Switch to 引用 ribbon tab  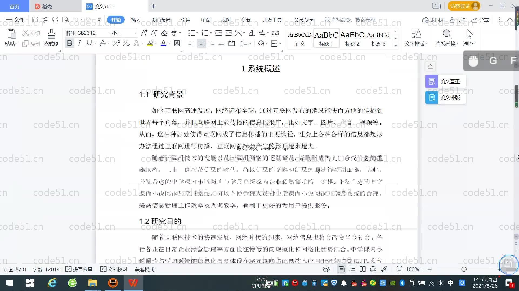coord(185,20)
